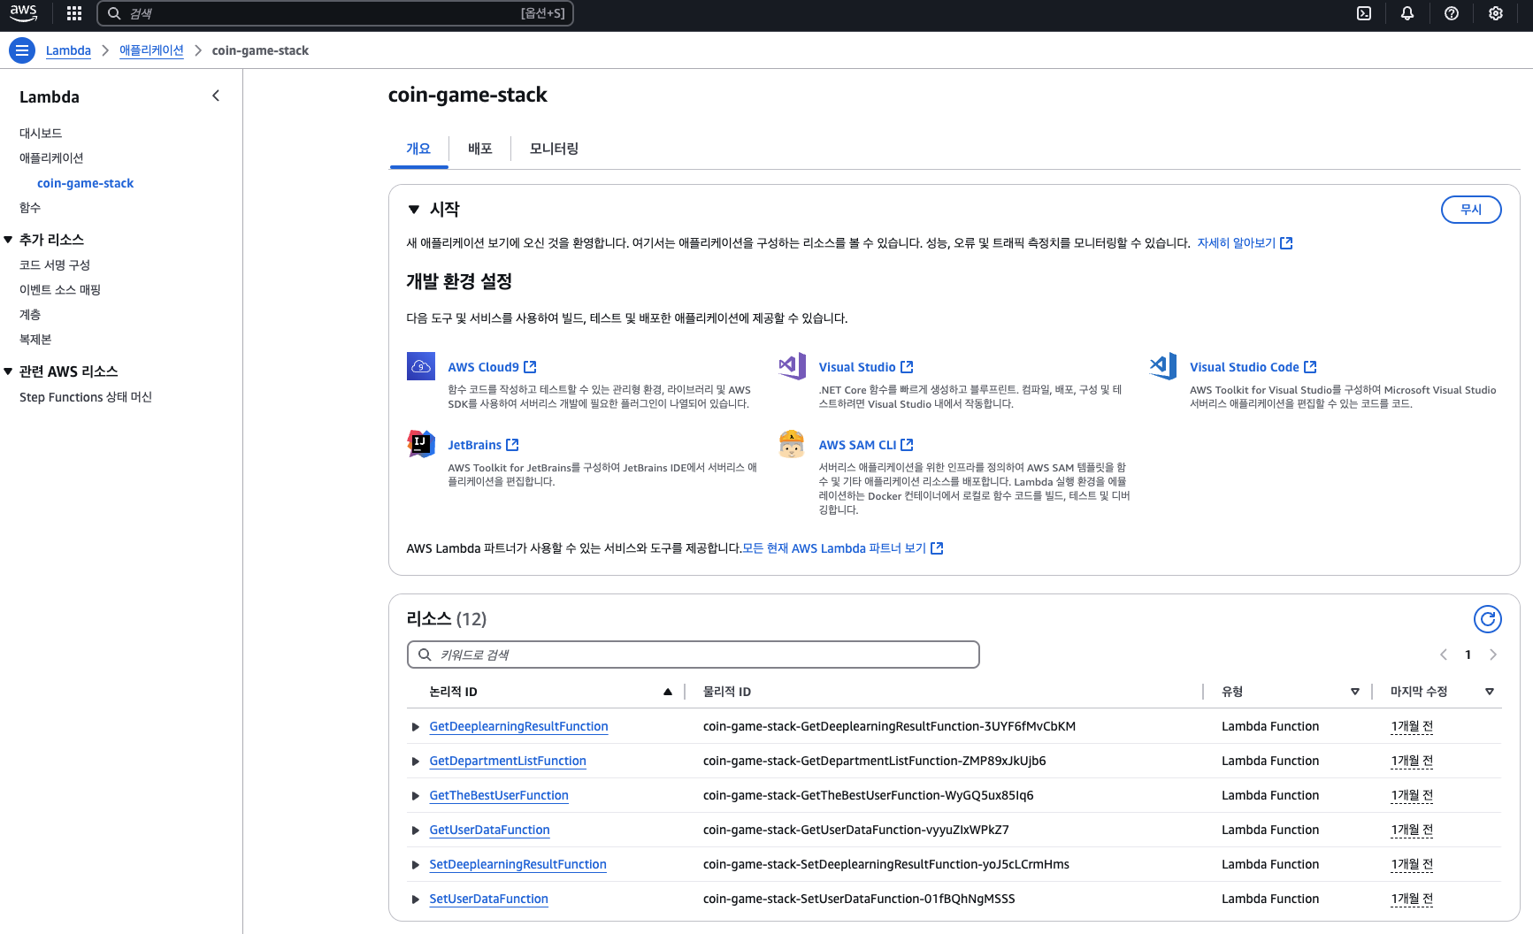Image resolution: width=1533 pixels, height=934 pixels.
Task: Open the GetDeeplearningResultFunction link
Action: 518,726
